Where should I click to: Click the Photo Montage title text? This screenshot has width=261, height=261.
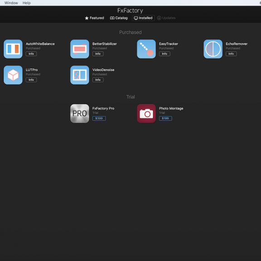[171, 108]
